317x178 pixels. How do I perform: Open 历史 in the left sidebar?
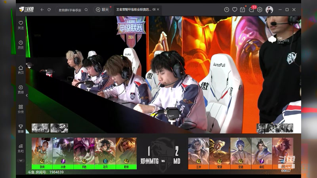(21, 45)
